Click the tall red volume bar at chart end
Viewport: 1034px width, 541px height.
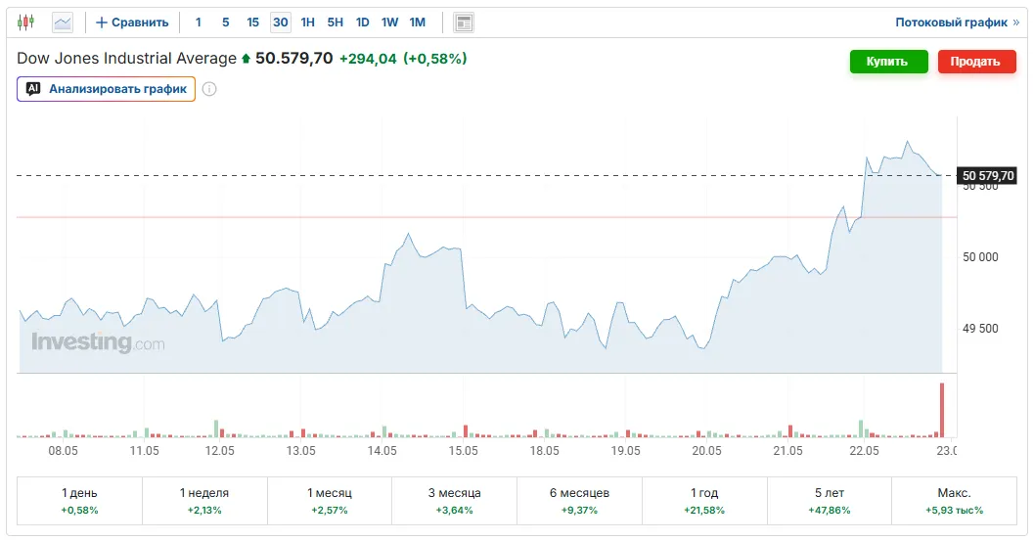pyautogui.click(x=942, y=410)
